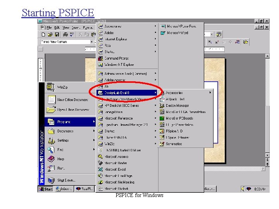
Task: Click Run in the Start menu
Action: click(70, 168)
